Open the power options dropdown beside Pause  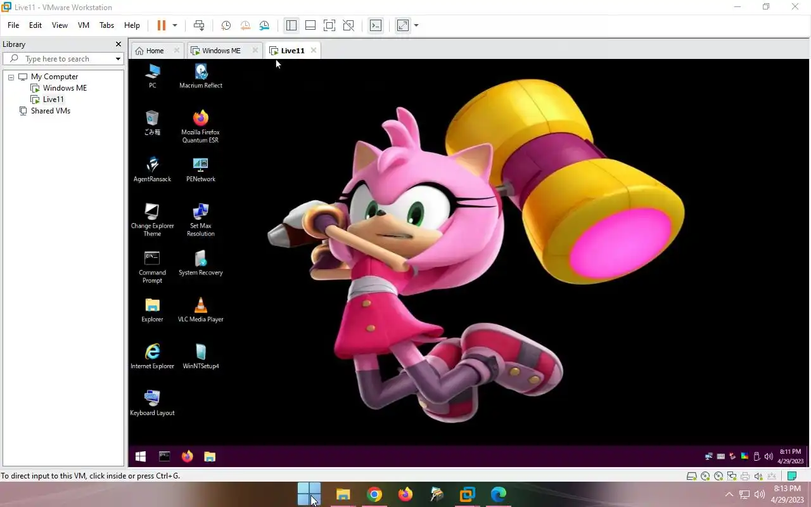tap(175, 25)
